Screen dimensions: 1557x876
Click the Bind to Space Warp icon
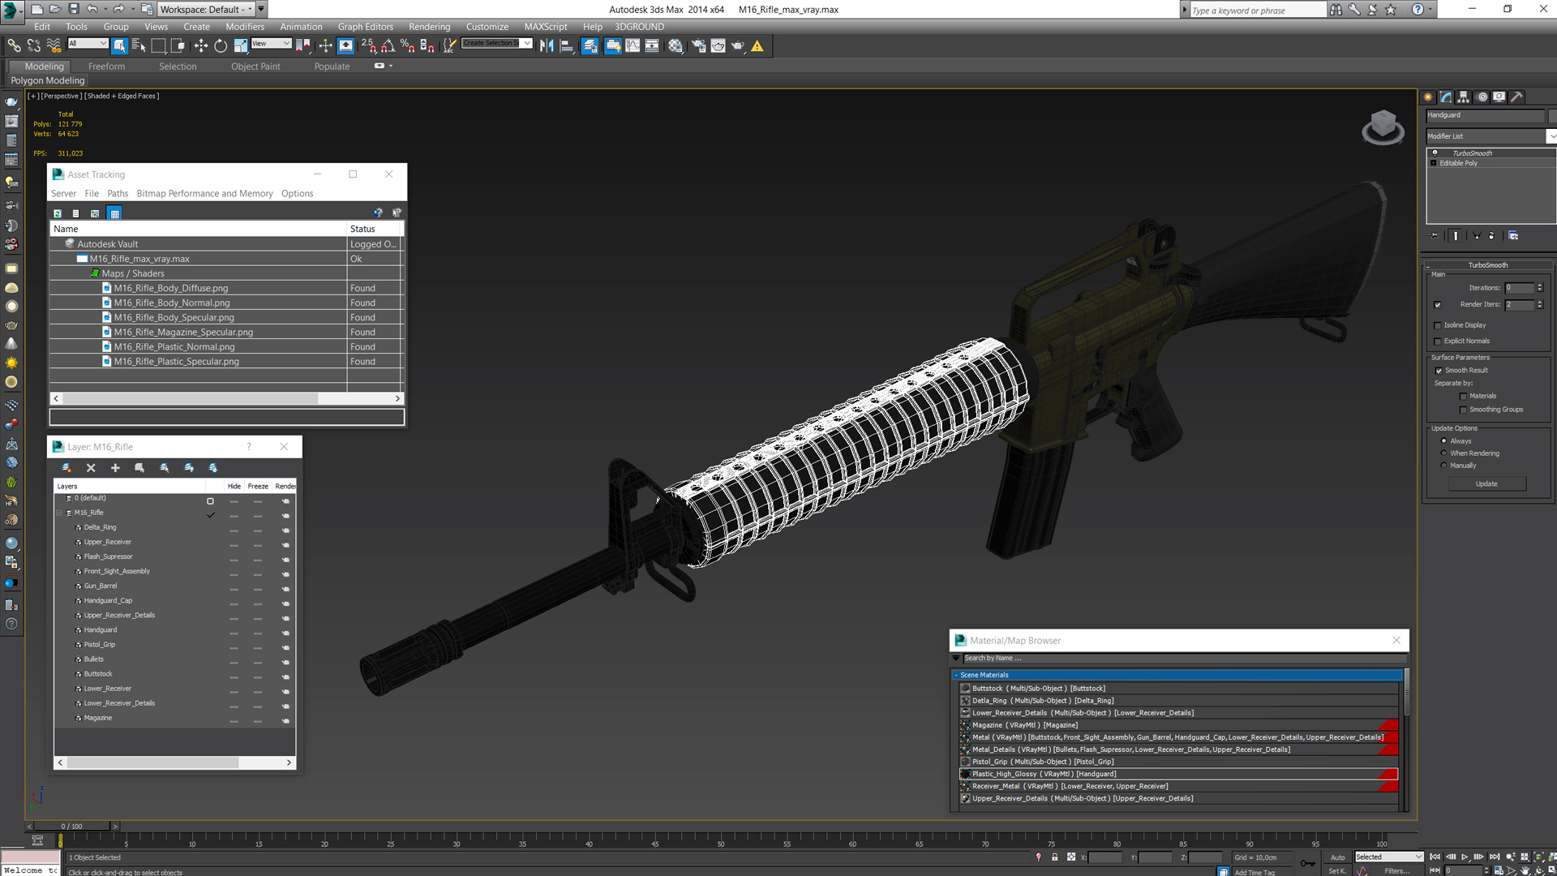pos(54,46)
